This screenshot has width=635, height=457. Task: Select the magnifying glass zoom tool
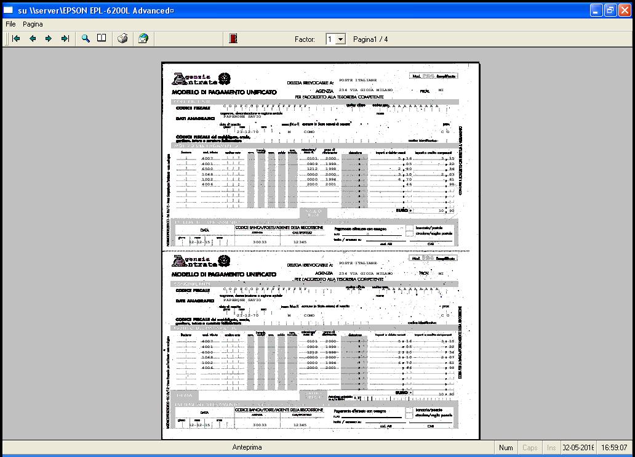tap(86, 39)
